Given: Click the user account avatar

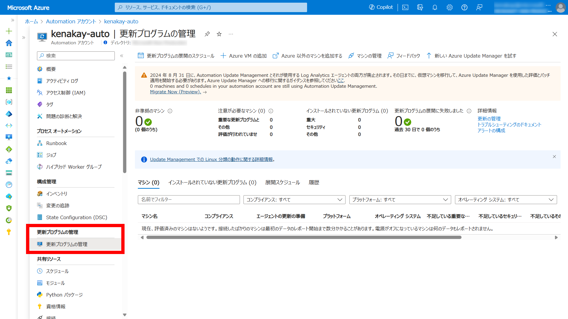Looking at the screenshot, I should (560, 7).
